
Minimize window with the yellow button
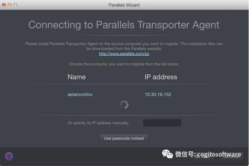[x=9, y=5]
